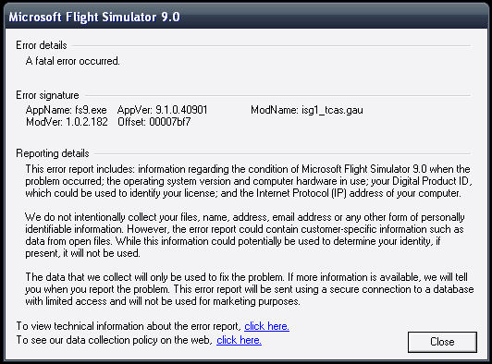Click the 'To view technical information' sentence text
The image size is (492, 364).
tap(129, 326)
